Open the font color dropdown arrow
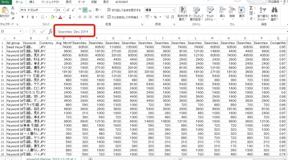The image size is (288, 160). (64, 17)
